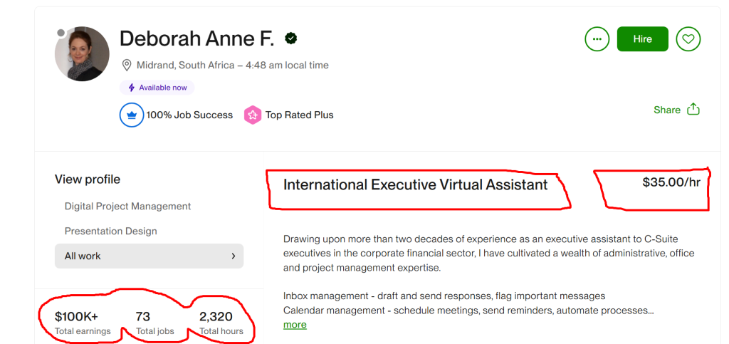The height and width of the screenshot is (344, 729).
Task: Click the location pin icon
Action: pyautogui.click(x=127, y=65)
